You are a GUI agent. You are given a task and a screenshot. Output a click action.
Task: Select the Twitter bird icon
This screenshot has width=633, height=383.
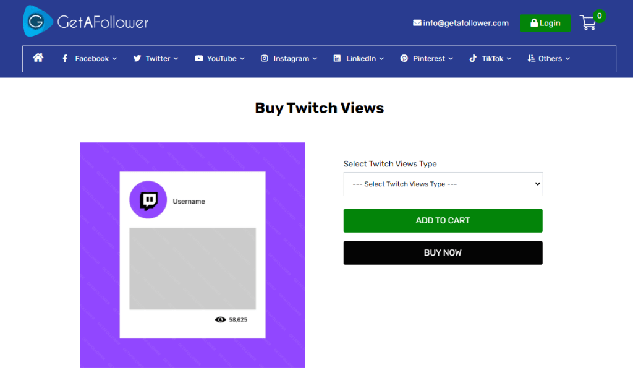point(137,58)
